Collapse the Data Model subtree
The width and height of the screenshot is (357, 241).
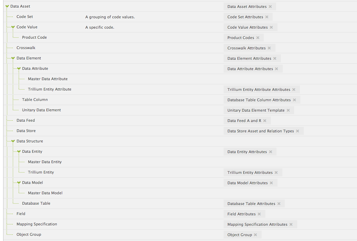(19, 183)
